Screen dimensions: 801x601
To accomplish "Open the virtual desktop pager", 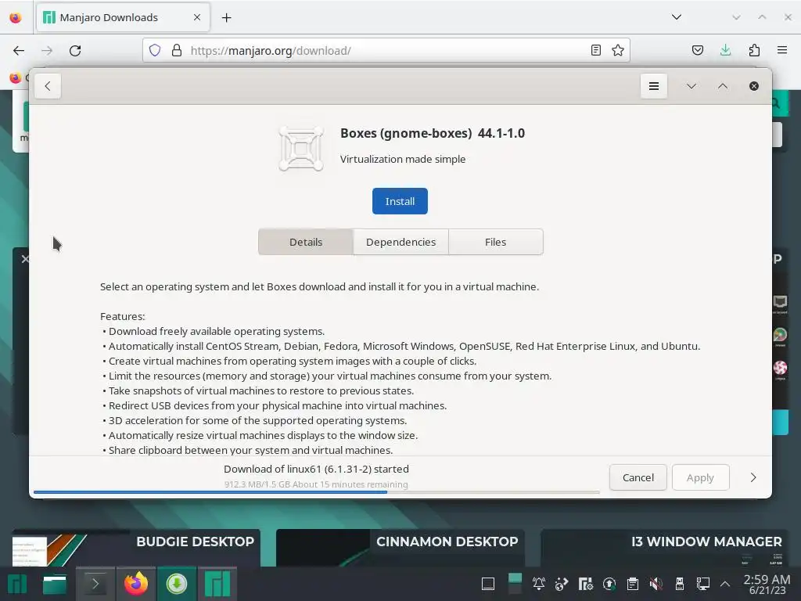I will pyautogui.click(x=515, y=584).
